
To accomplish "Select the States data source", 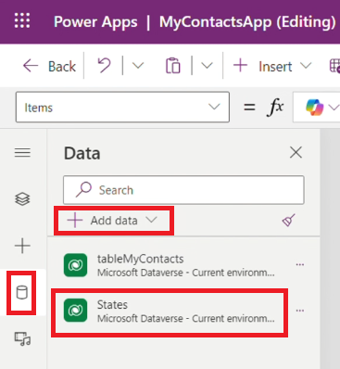I will pyautogui.click(x=170, y=312).
